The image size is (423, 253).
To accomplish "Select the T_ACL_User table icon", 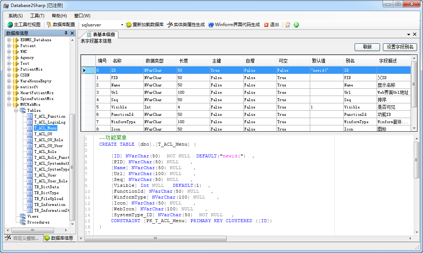I will tap(30, 175).
